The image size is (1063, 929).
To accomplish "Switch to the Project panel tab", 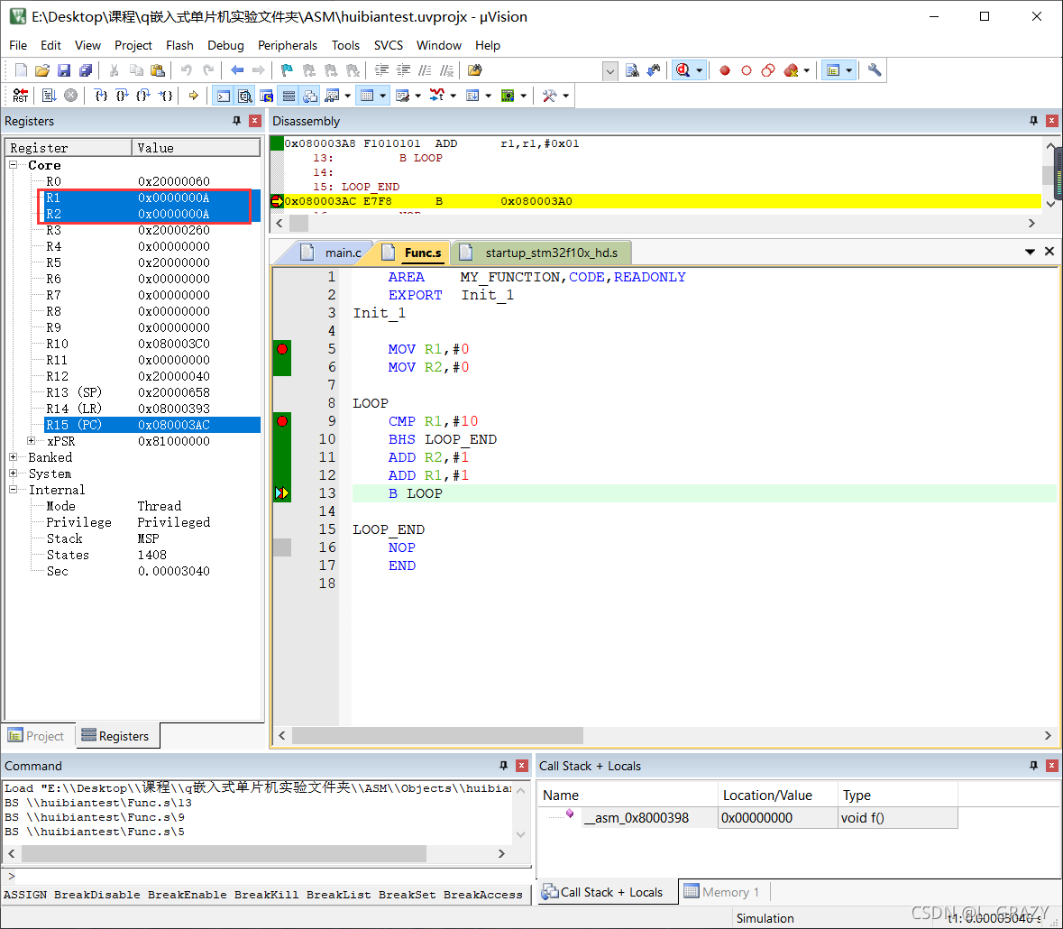I will [x=37, y=736].
